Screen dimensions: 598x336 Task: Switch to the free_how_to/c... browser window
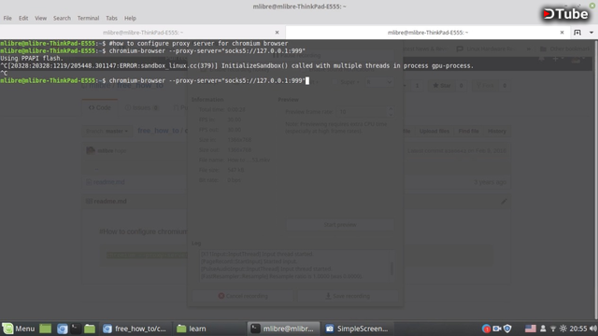(x=135, y=329)
